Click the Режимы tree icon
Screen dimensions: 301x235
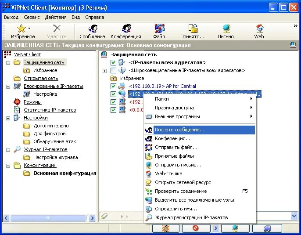pyautogui.click(x=17, y=101)
